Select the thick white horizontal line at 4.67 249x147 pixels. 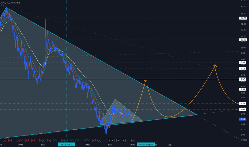pyautogui.click(x=119, y=79)
